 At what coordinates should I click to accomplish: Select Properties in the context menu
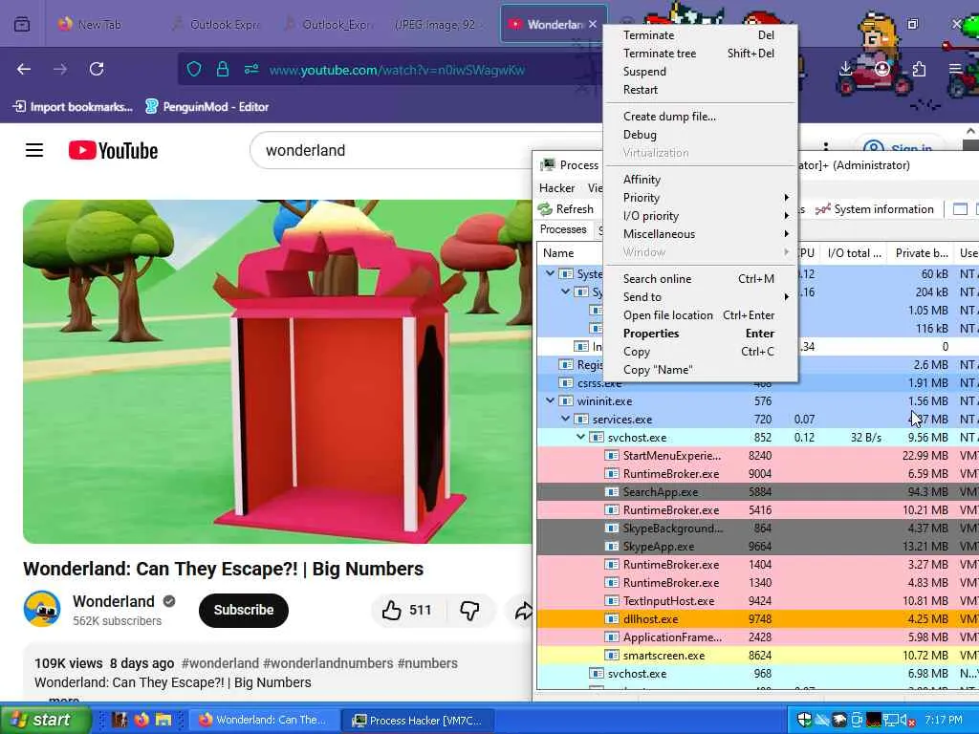click(701, 334)
